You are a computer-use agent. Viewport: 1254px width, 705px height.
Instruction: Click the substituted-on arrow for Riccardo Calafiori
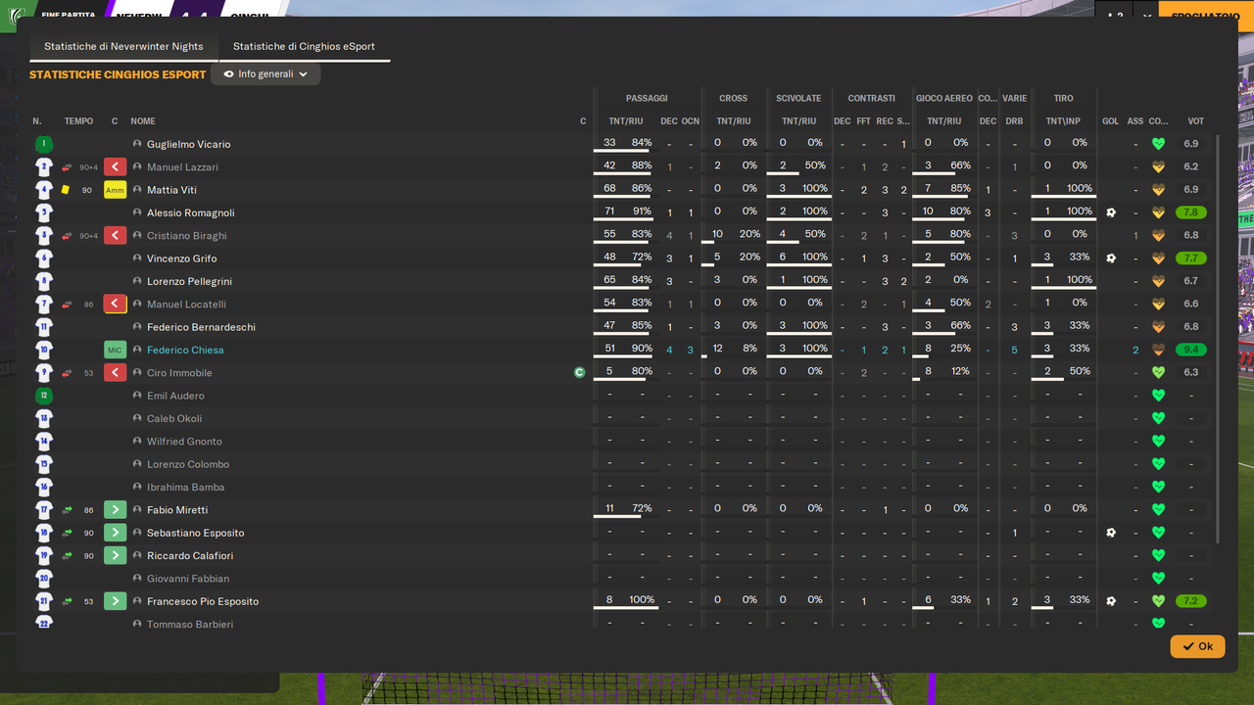point(115,555)
